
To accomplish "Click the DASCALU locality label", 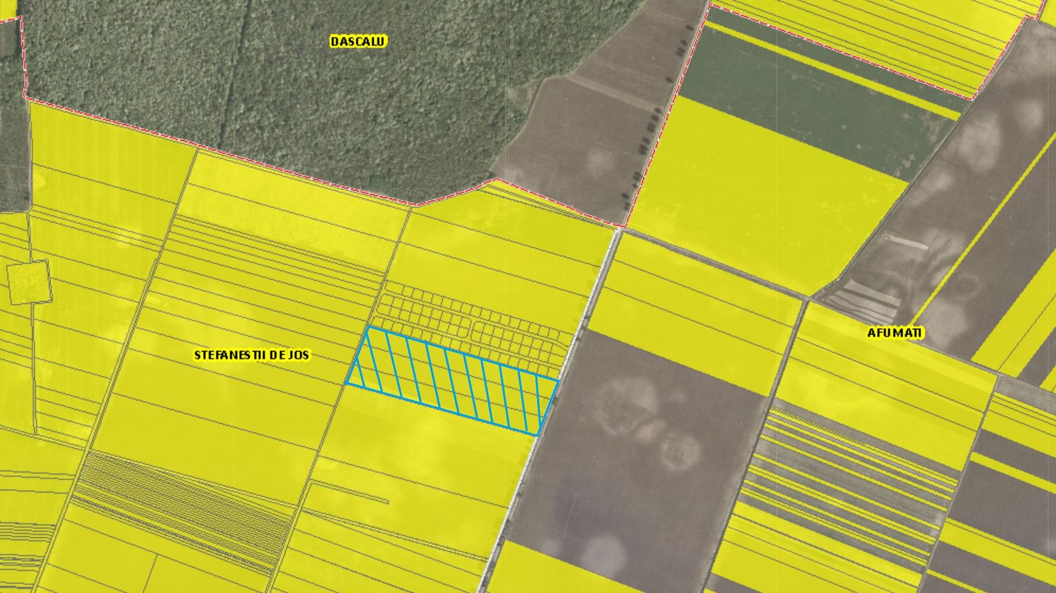I will point(358,41).
